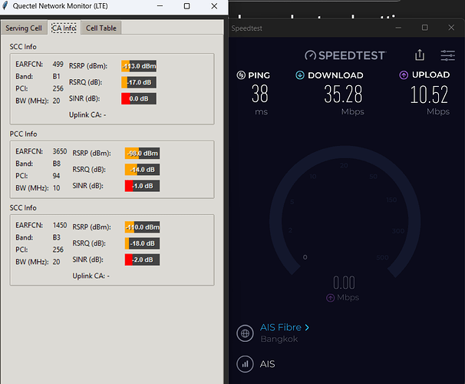
Task: Click the globe icon next to AIS Fibre
Action: [x=246, y=333]
